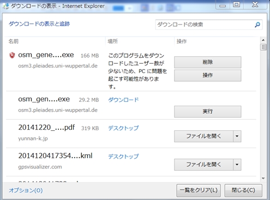Open the オプション(O) link
270x200 pixels.
coord(26,190)
